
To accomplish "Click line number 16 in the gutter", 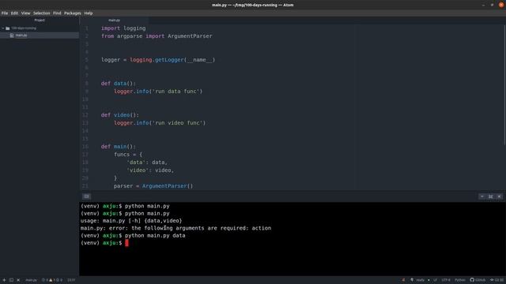I will 85,147.
